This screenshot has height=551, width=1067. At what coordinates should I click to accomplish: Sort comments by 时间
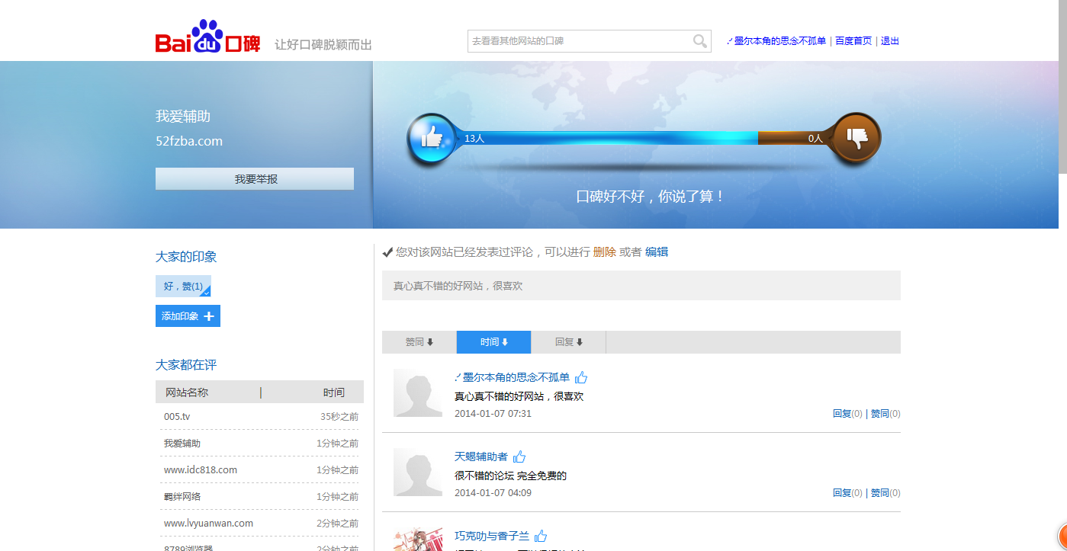494,342
